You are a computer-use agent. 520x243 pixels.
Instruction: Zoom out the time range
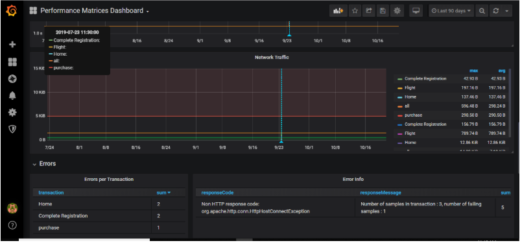482,10
